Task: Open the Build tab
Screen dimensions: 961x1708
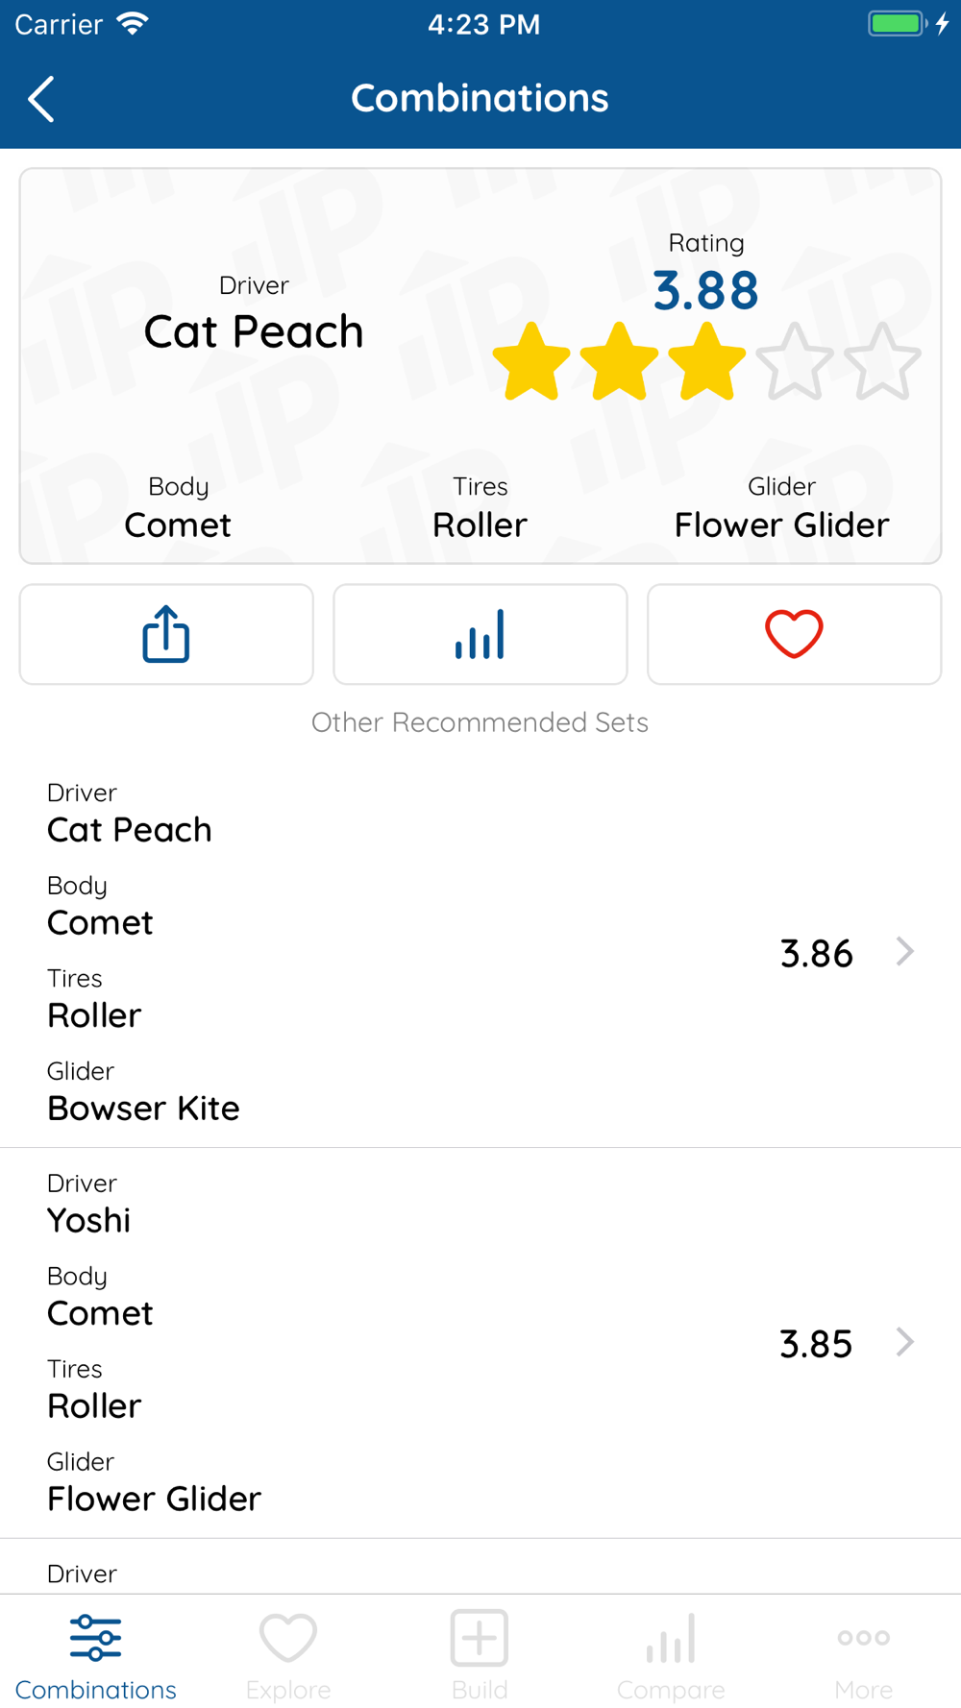Action: 480,1656
